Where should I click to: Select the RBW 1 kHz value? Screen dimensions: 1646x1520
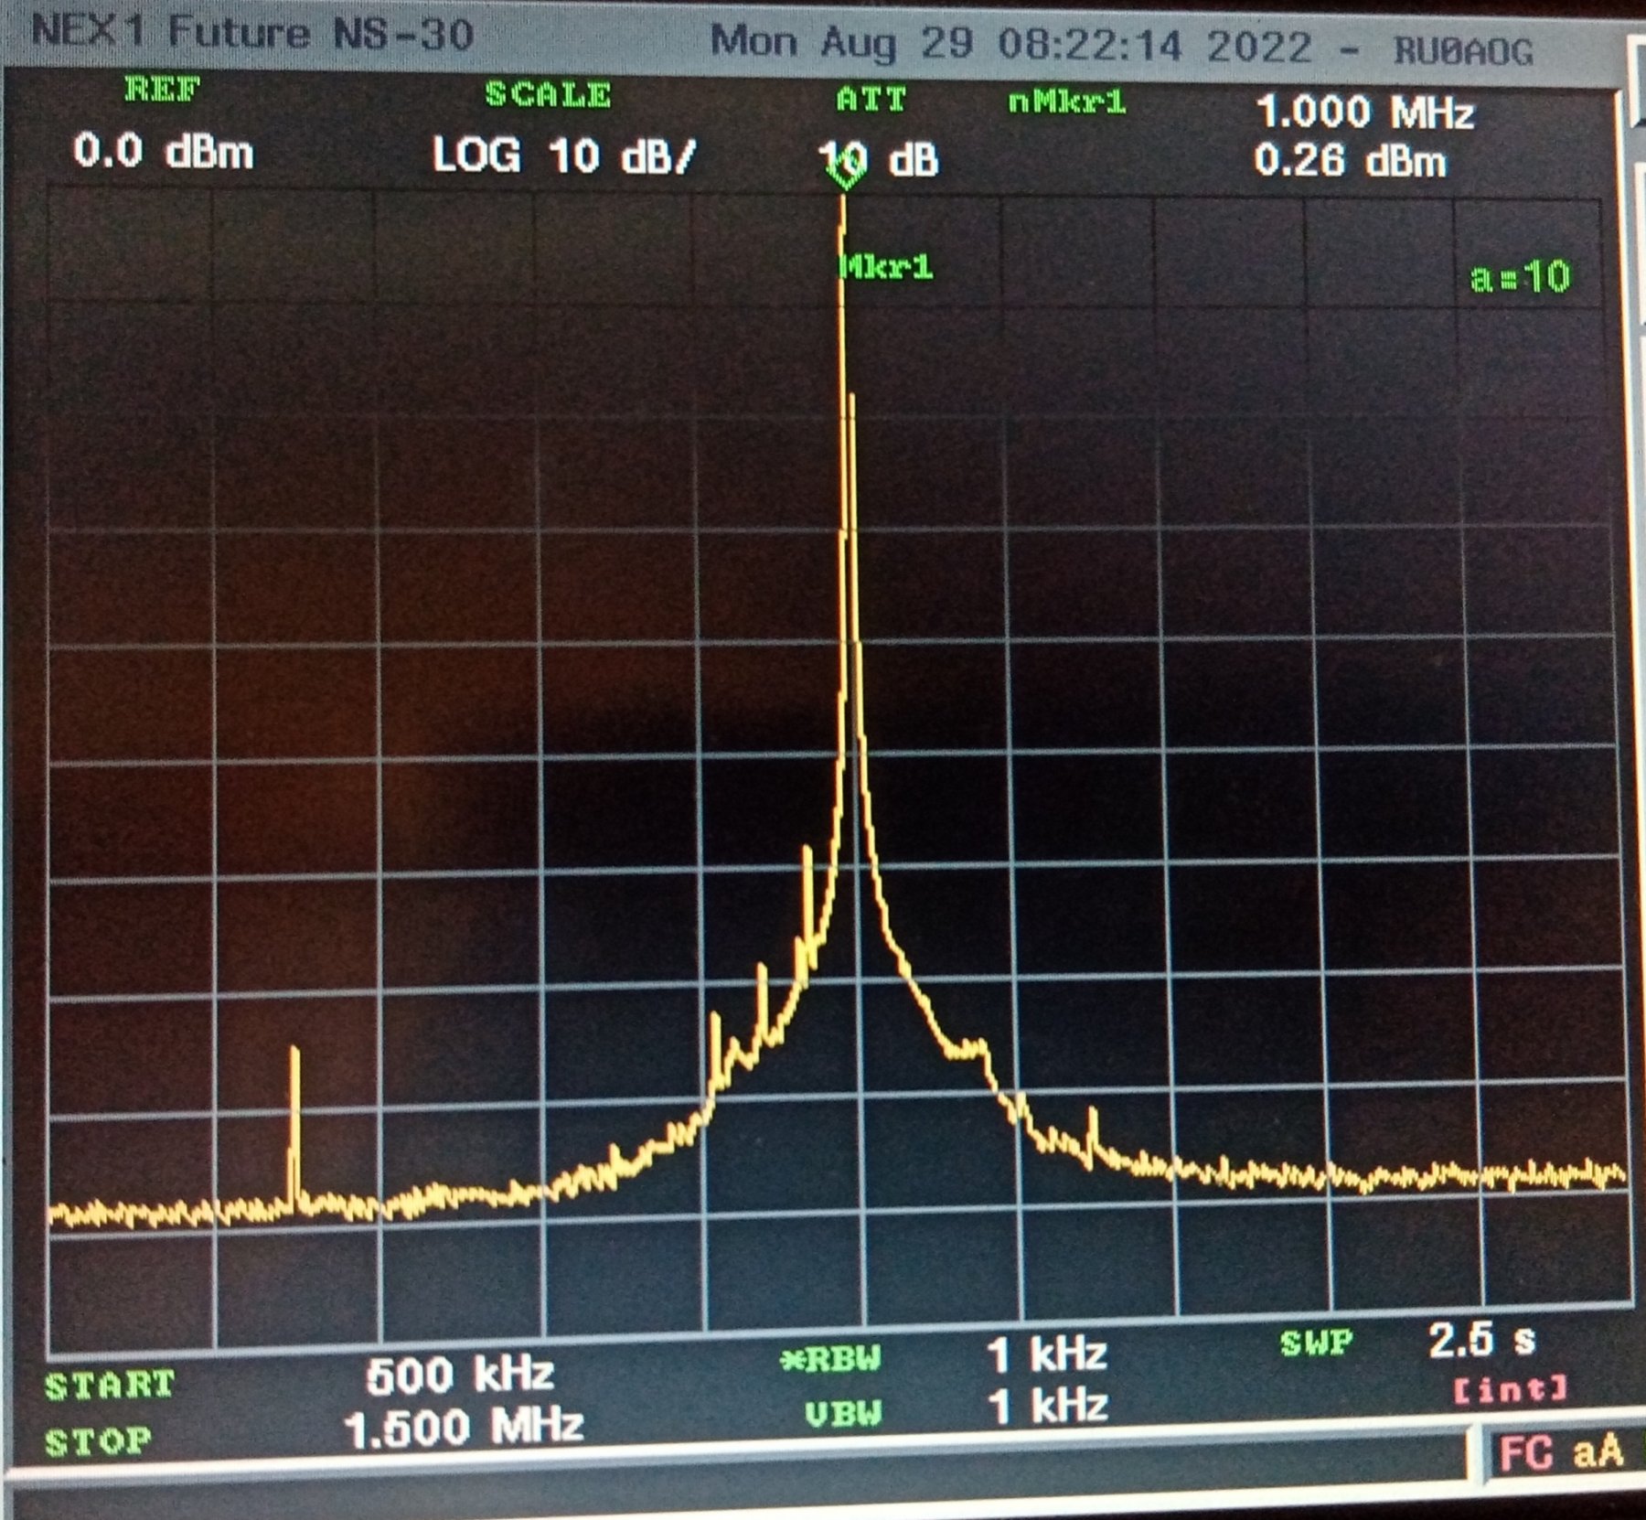[x=1047, y=1354]
